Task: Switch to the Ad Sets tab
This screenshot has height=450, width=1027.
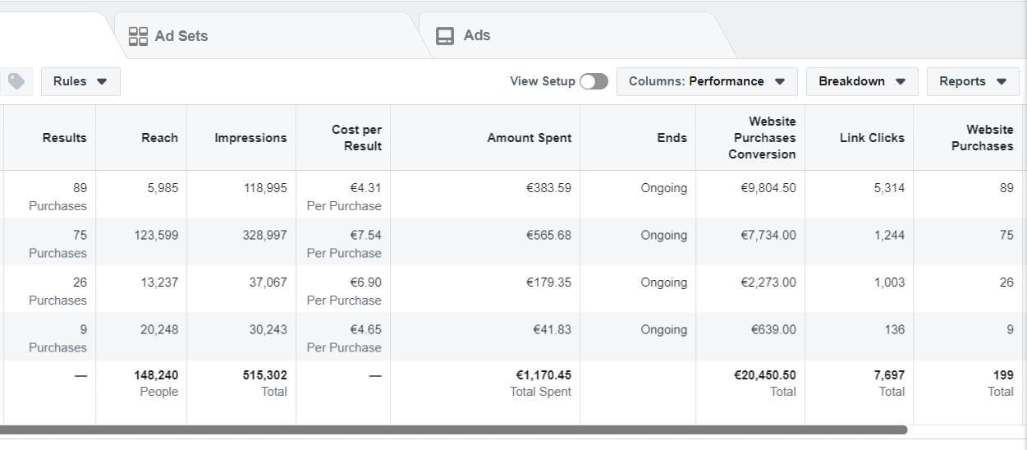Action: [x=181, y=36]
